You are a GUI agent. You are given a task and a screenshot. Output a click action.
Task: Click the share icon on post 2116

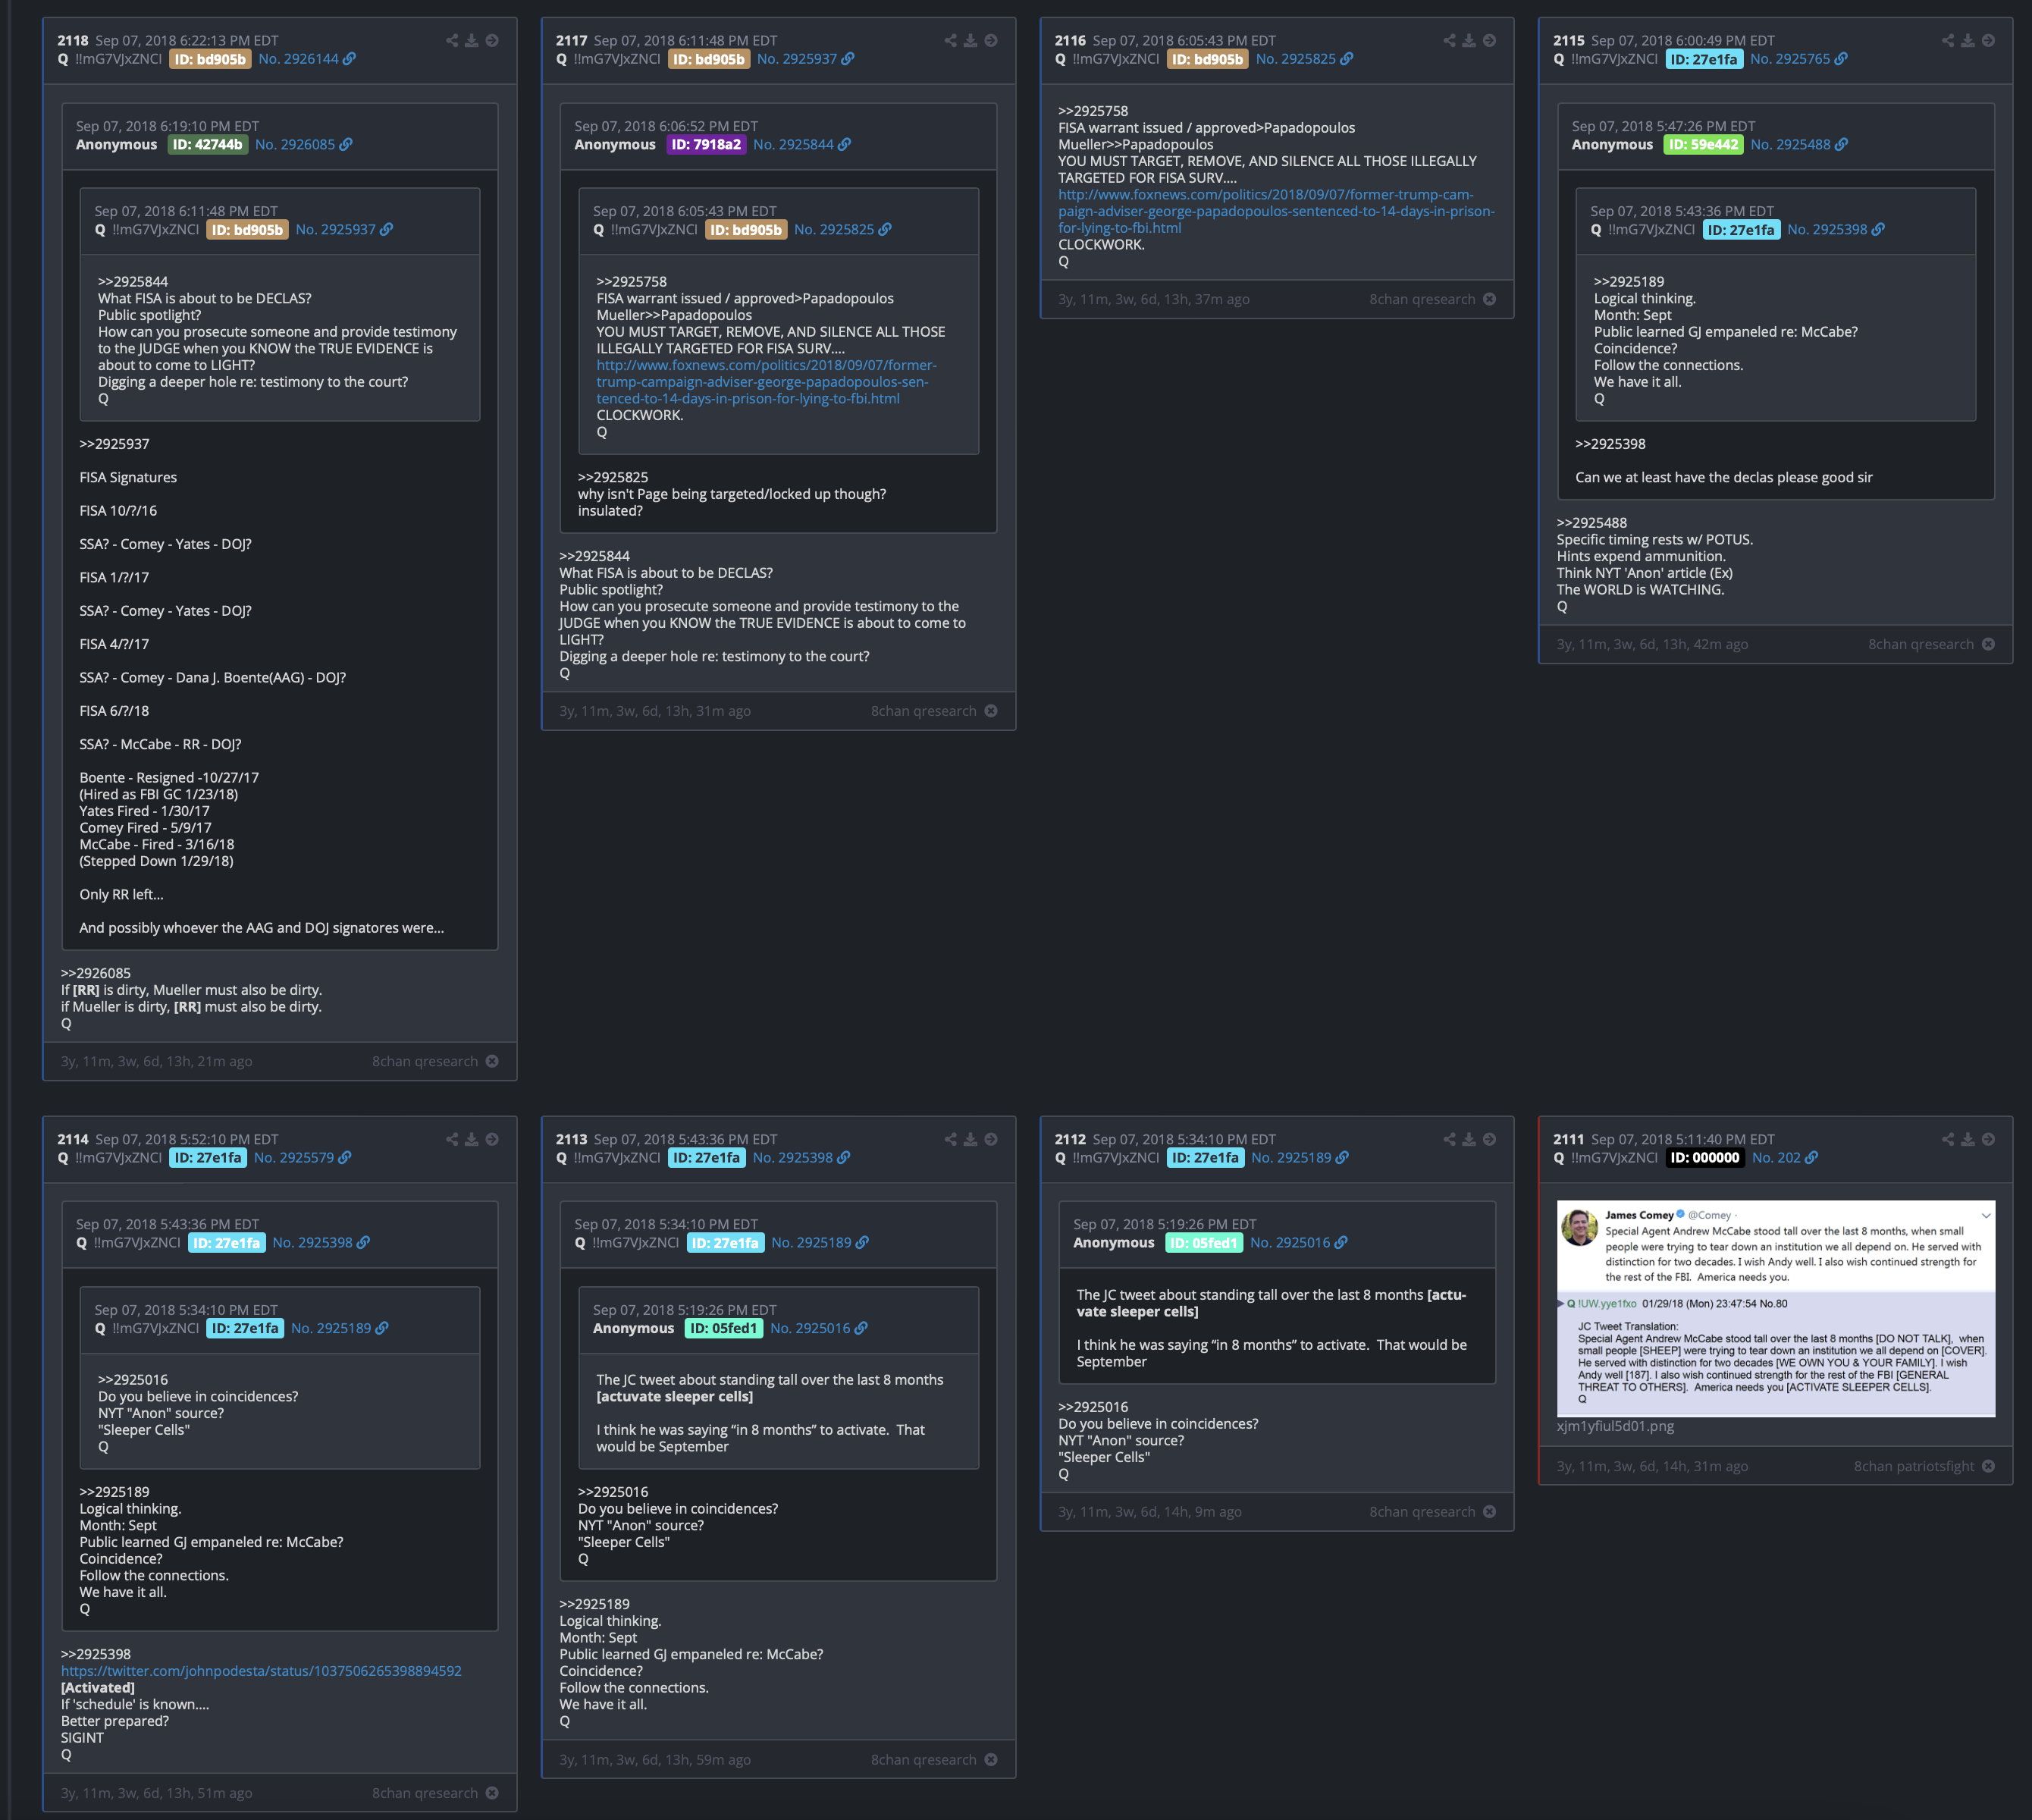pos(1449,40)
